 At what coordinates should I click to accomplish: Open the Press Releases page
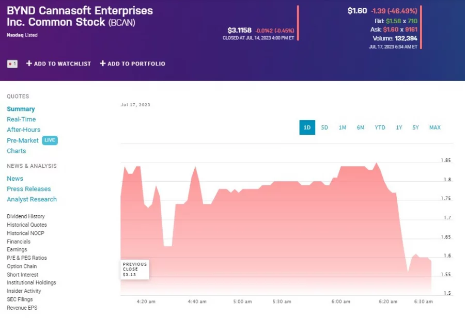pyautogui.click(x=28, y=188)
